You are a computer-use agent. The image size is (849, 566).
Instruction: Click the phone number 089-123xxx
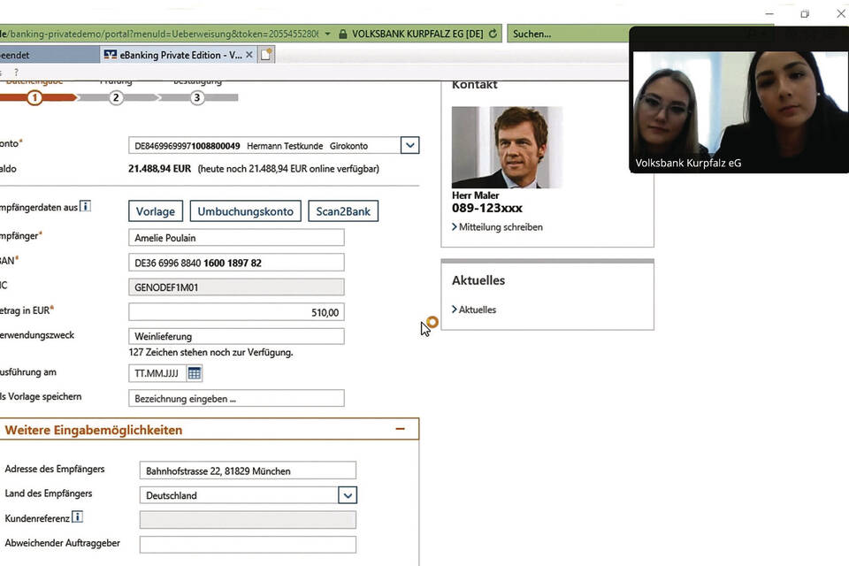[x=487, y=208]
